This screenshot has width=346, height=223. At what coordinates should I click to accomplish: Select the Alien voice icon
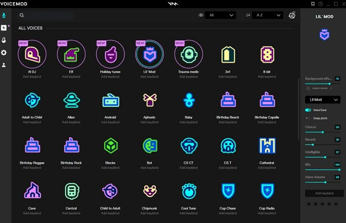pyautogui.click(x=72, y=100)
